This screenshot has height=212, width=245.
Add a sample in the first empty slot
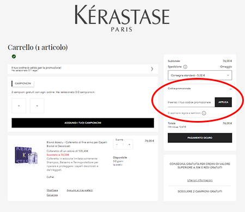coord(19,106)
